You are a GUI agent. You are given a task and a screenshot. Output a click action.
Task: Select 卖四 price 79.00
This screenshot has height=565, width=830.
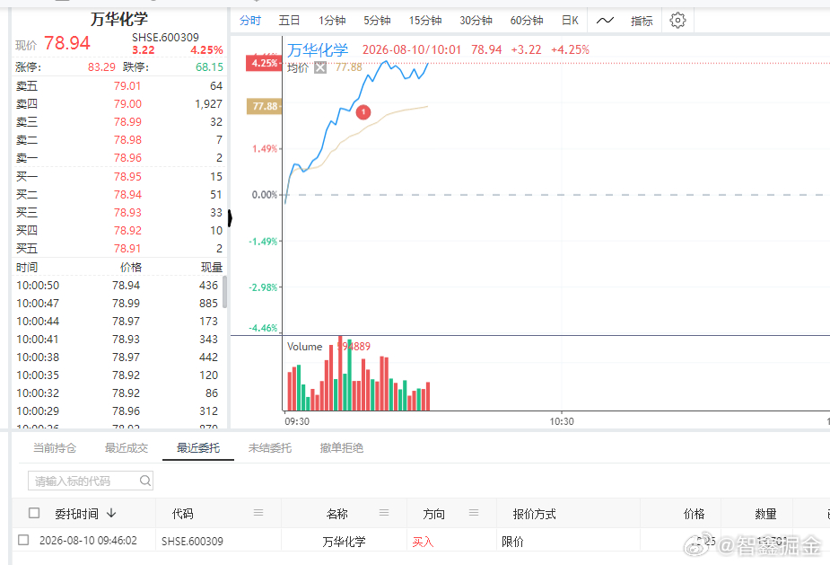pyautogui.click(x=127, y=104)
